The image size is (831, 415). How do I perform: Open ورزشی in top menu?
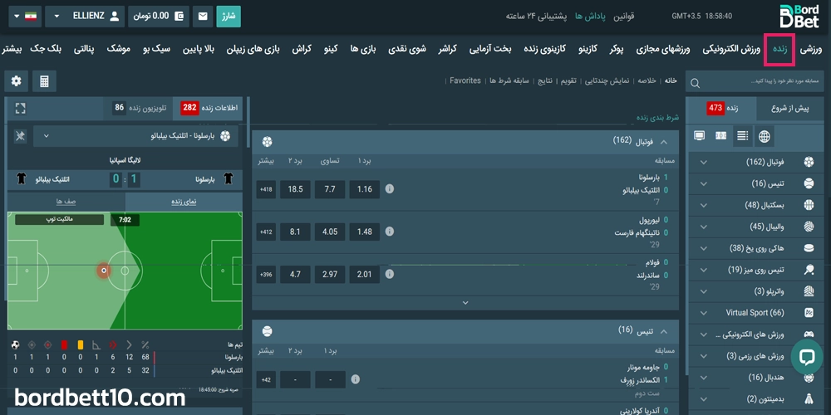tap(811, 49)
